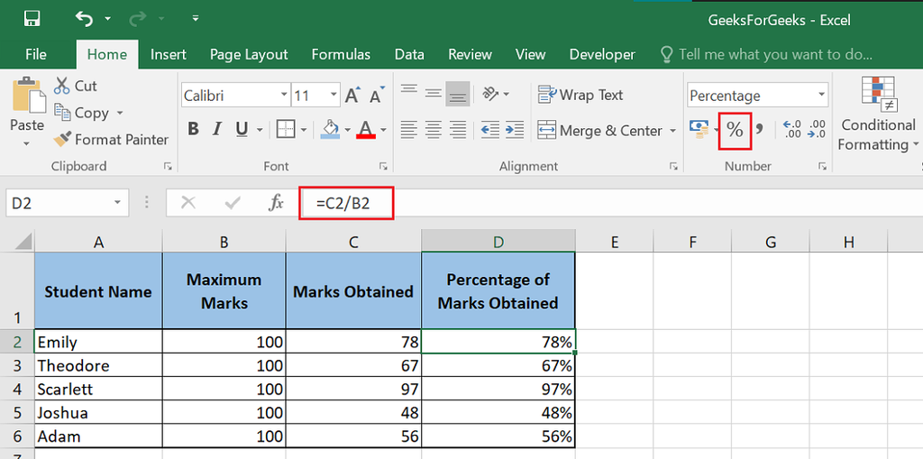This screenshot has height=459, width=923.
Task: Click the Increase Decimal icon
Action: (x=791, y=130)
